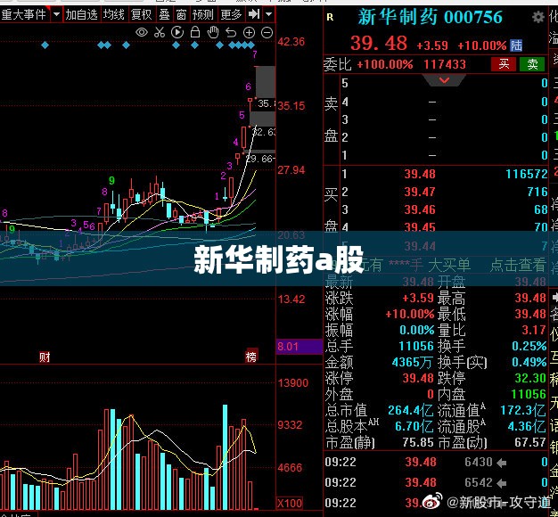Click the 榜 ranking marker on the chart
This screenshot has width=558, height=517.
click(251, 356)
